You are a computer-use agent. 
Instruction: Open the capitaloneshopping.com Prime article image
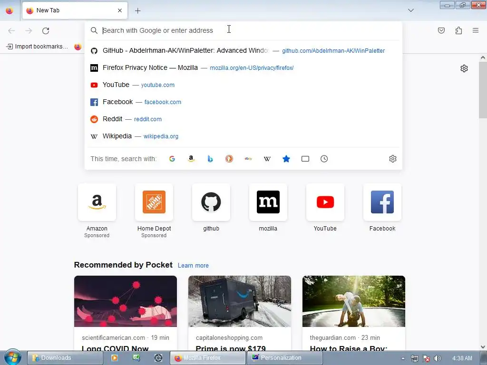tap(240, 301)
